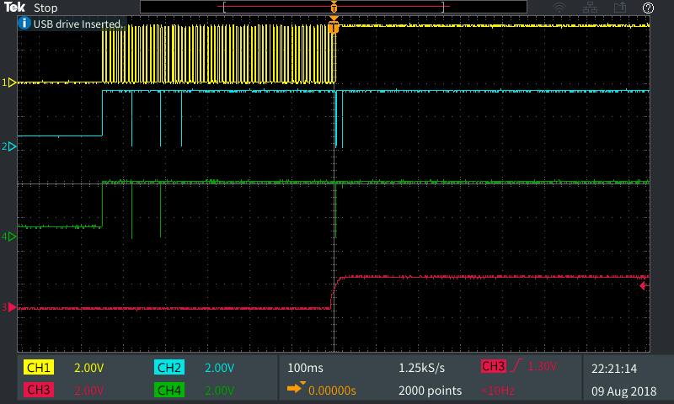Click the Stop acquisition status label
The width and height of the screenshot is (674, 404).
coord(45,8)
